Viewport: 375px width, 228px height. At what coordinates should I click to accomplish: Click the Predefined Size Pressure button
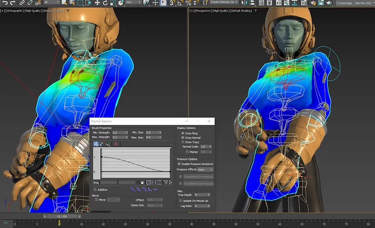198,184
